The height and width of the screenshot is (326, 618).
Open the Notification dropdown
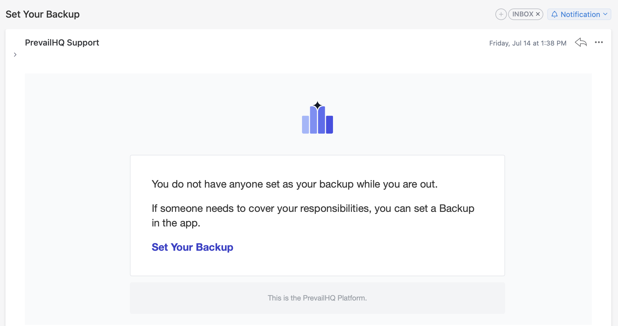579,14
